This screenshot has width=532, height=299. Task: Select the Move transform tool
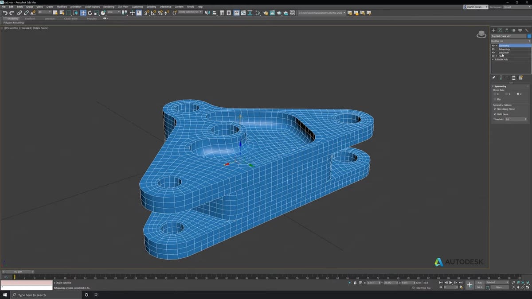click(83, 13)
